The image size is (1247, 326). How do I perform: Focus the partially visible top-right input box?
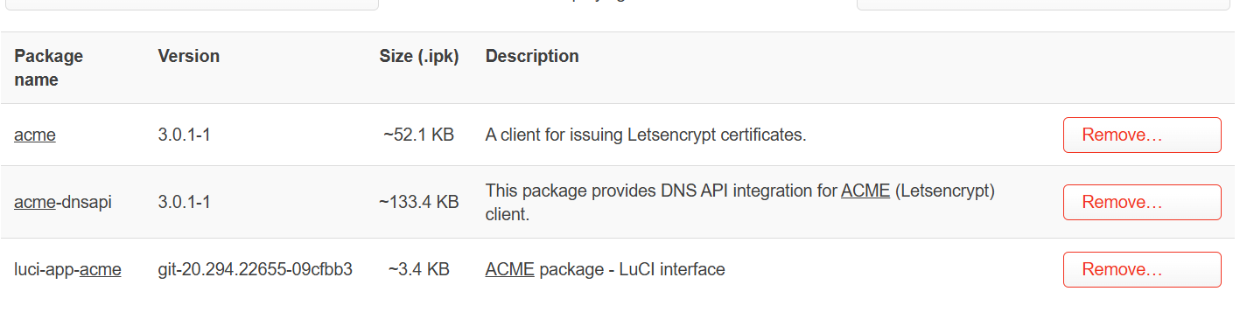coord(1045,4)
